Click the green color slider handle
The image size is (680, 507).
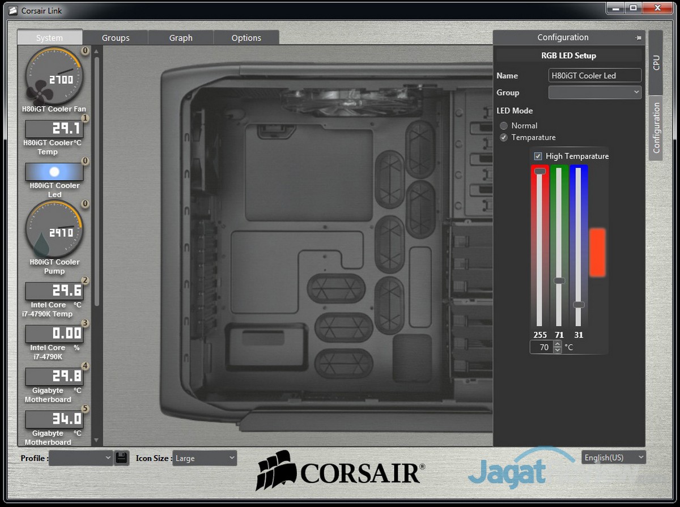559,280
